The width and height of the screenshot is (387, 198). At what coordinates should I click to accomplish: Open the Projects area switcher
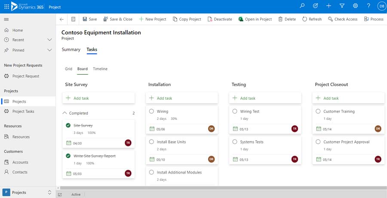49,192
